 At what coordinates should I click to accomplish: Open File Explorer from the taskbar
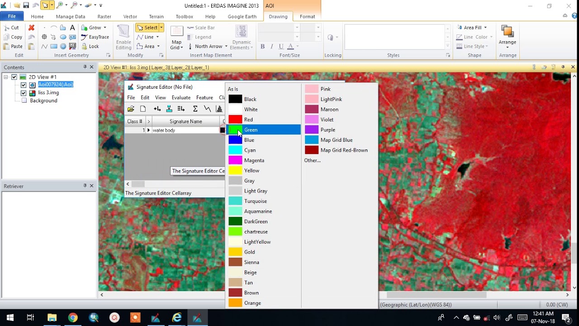pyautogui.click(x=52, y=317)
